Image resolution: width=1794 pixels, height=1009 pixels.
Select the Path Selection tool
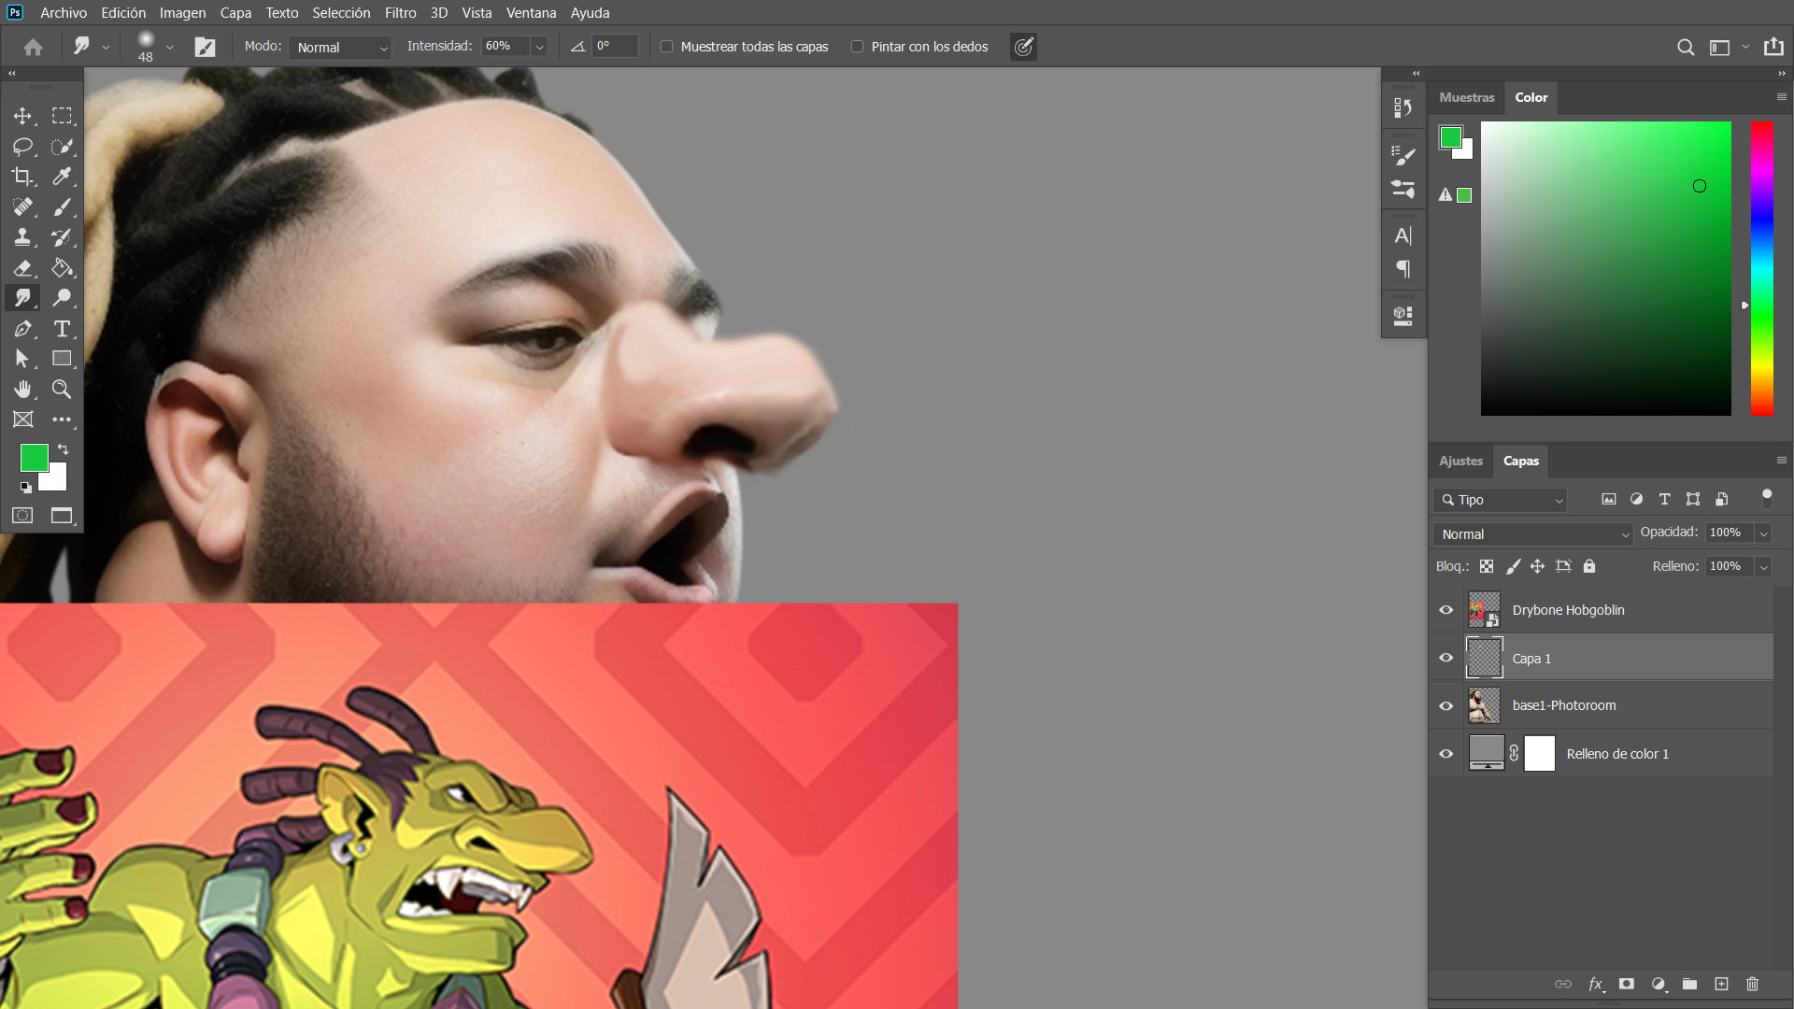coord(22,359)
